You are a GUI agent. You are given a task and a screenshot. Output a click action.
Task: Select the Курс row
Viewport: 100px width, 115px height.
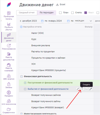click(56, 39)
